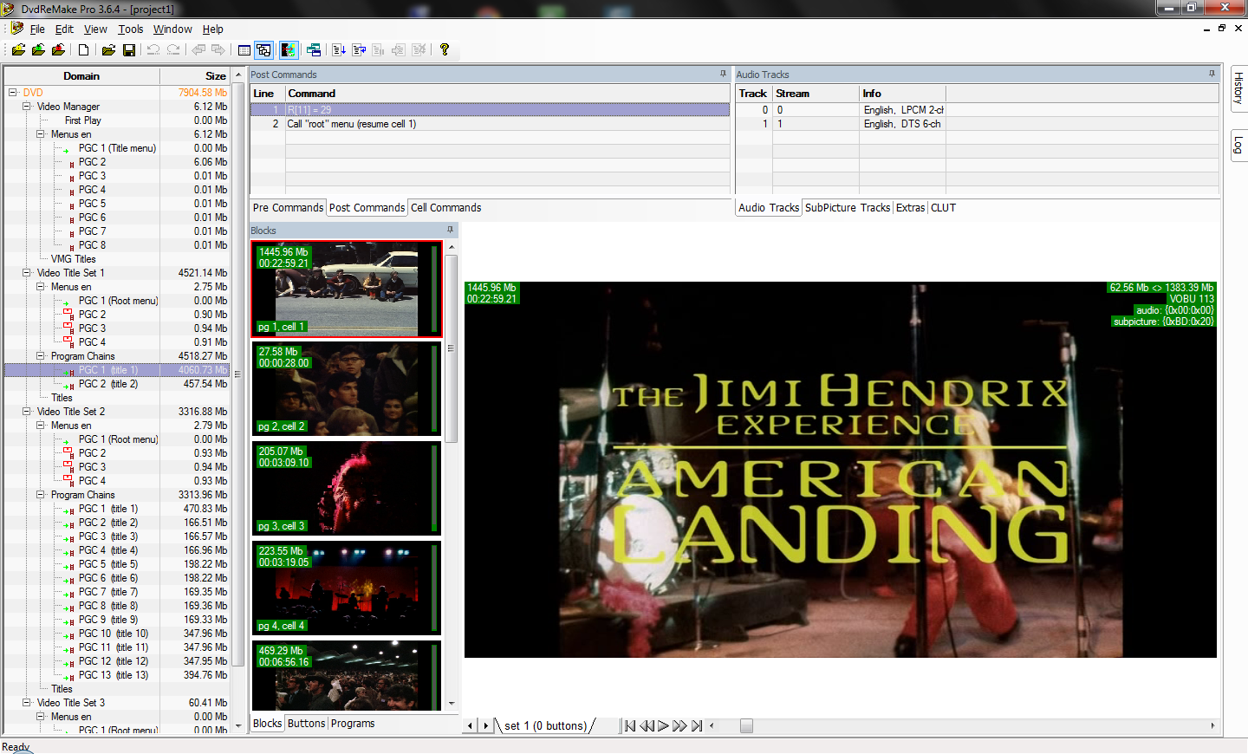Click the DvdReMake app icon beside File menu

tap(17, 29)
